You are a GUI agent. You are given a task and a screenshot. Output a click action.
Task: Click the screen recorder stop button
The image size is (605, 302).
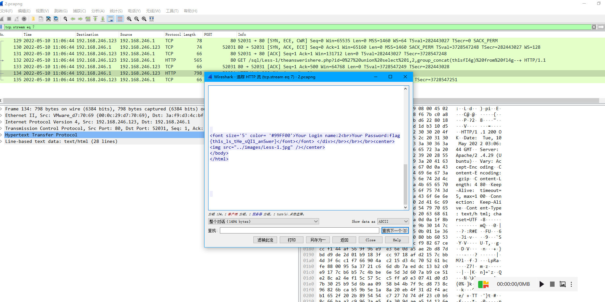[552, 284]
